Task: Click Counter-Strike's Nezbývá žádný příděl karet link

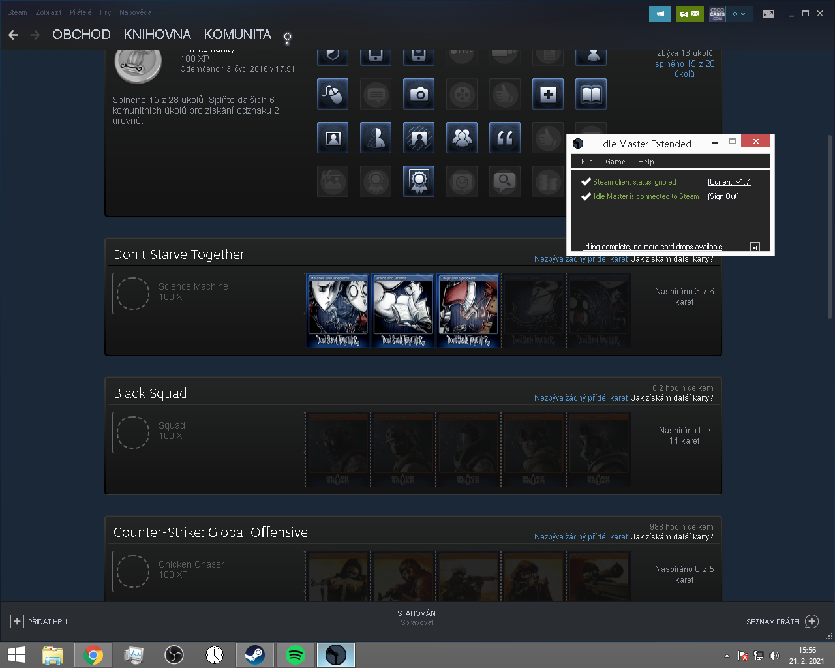Action: coord(581,537)
